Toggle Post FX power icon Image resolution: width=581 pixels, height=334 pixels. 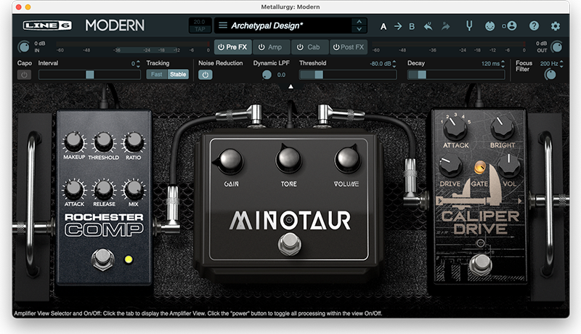(336, 47)
